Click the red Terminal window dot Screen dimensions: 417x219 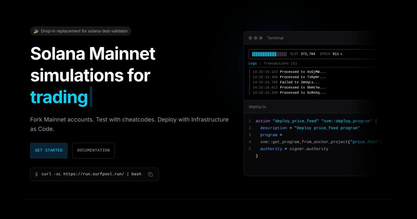point(250,38)
